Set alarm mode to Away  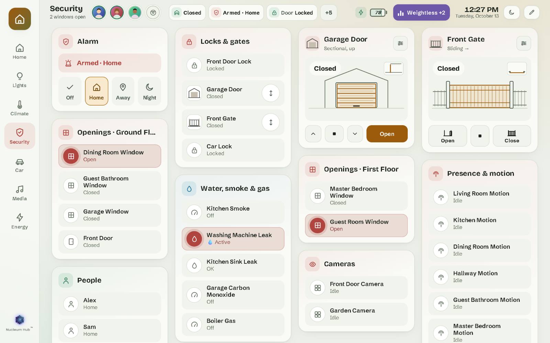tap(123, 91)
